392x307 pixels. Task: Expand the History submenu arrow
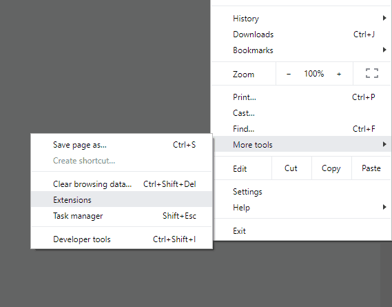pos(384,18)
